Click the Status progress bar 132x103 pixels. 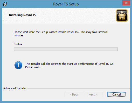click(x=66, y=49)
